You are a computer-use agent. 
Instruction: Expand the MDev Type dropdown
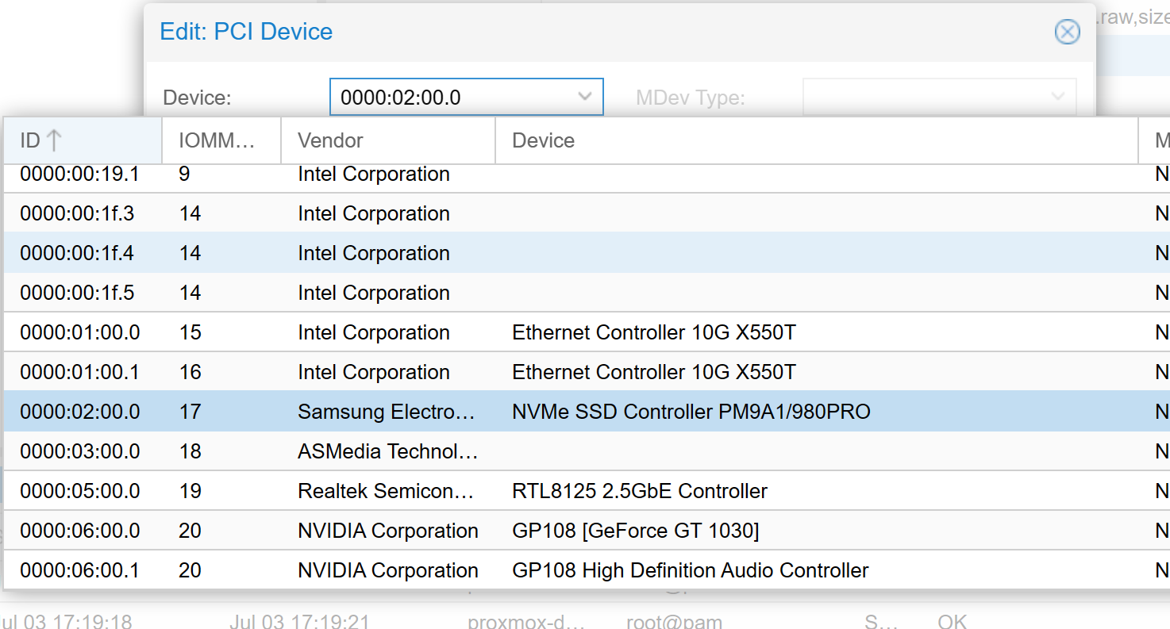tap(1057, 97)
